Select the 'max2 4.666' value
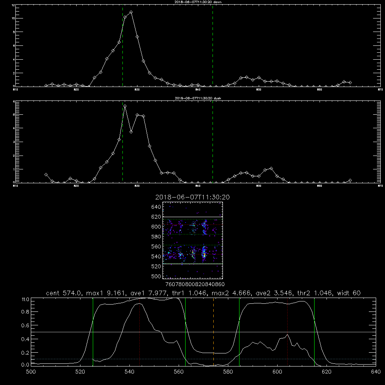 231,293
